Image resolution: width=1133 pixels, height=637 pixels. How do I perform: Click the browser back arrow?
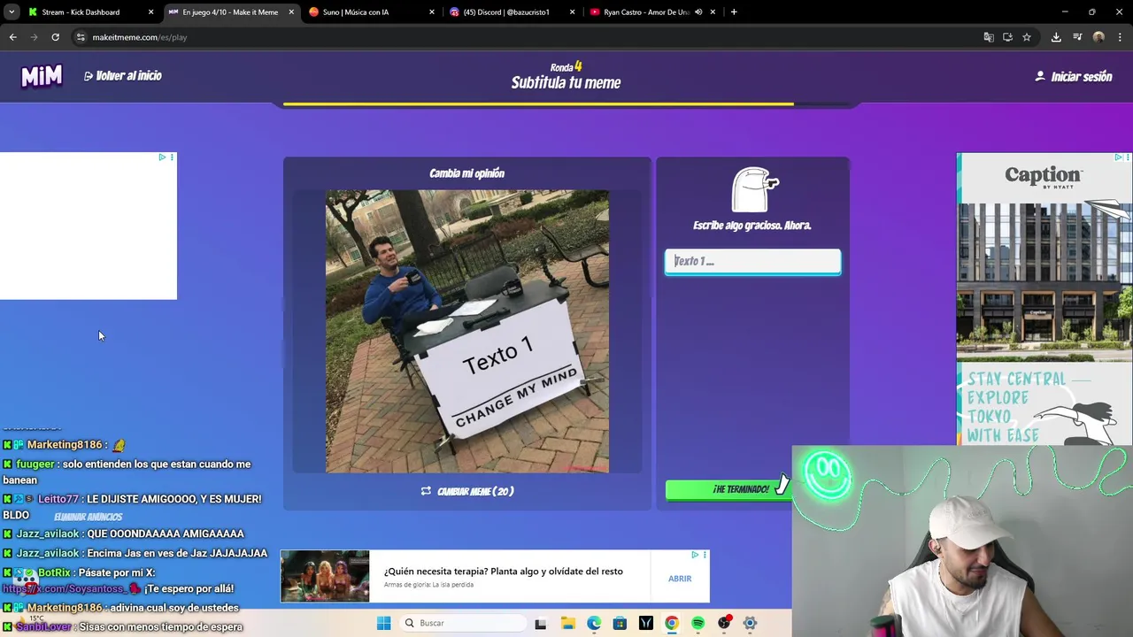coord(12,37)
